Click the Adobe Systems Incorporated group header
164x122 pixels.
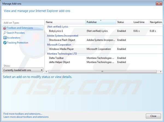point(63,36)
